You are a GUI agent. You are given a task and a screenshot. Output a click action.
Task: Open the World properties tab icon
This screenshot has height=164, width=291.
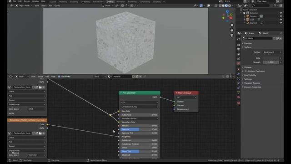pyautogui.click(x=238, y=63)
